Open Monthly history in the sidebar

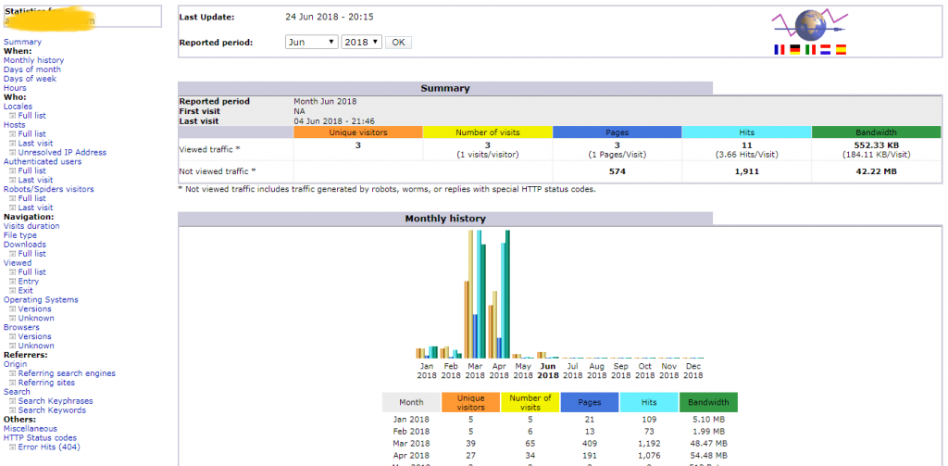coord(33,60)
